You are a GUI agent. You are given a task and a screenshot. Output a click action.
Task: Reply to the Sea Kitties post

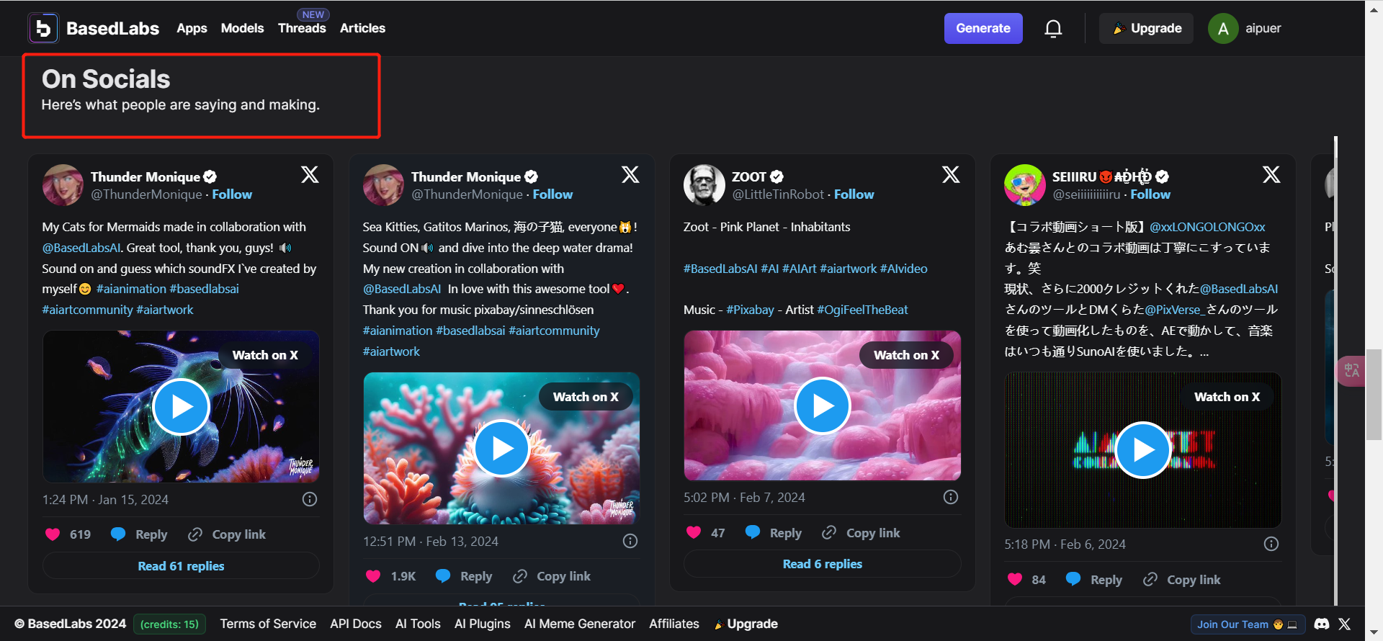pyautogui.click(x=465, y=576)
